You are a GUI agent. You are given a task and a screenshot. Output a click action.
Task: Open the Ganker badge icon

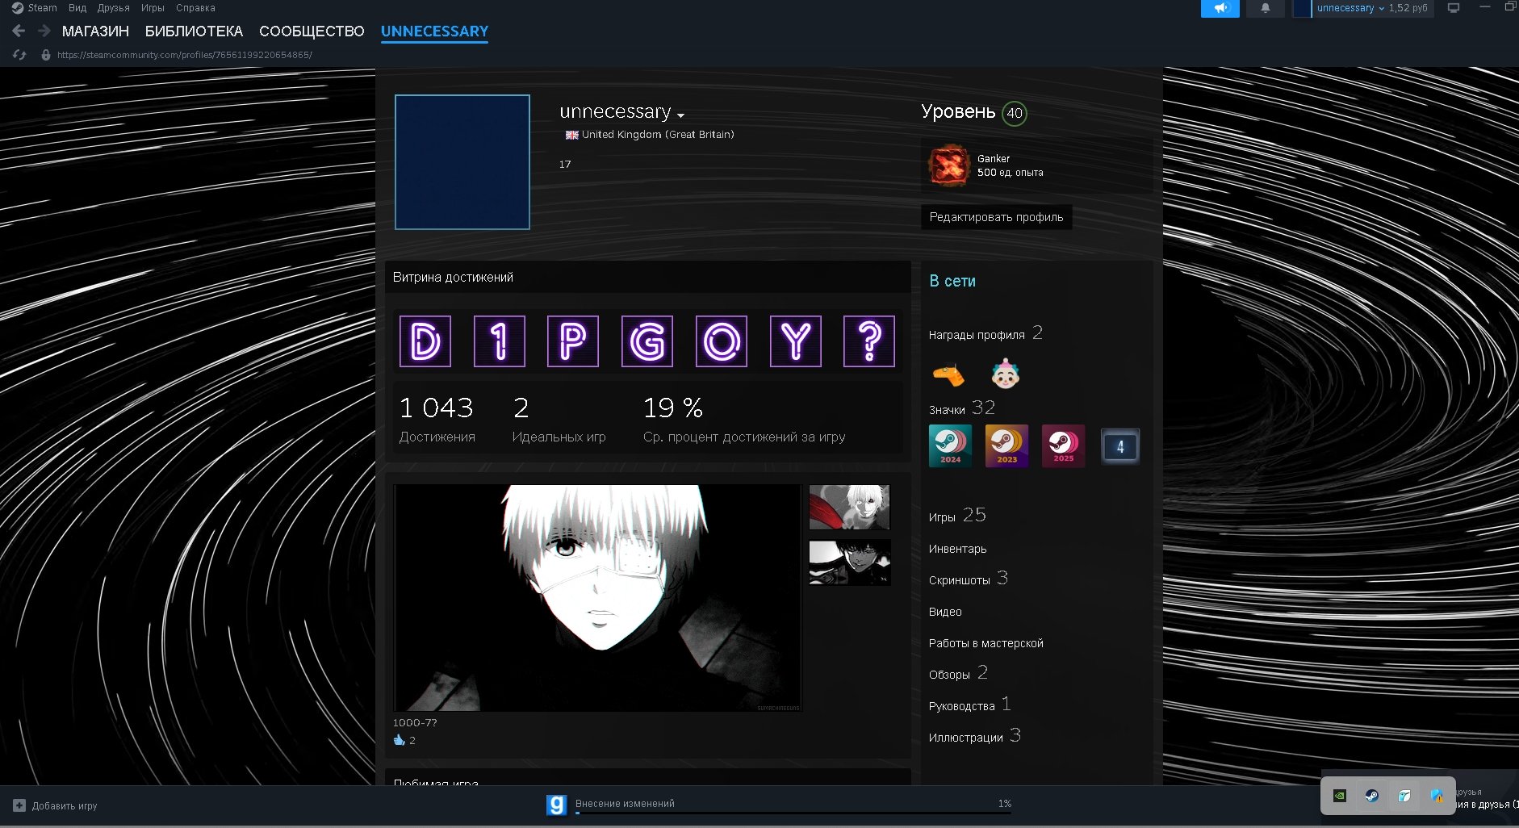(948, 165)
